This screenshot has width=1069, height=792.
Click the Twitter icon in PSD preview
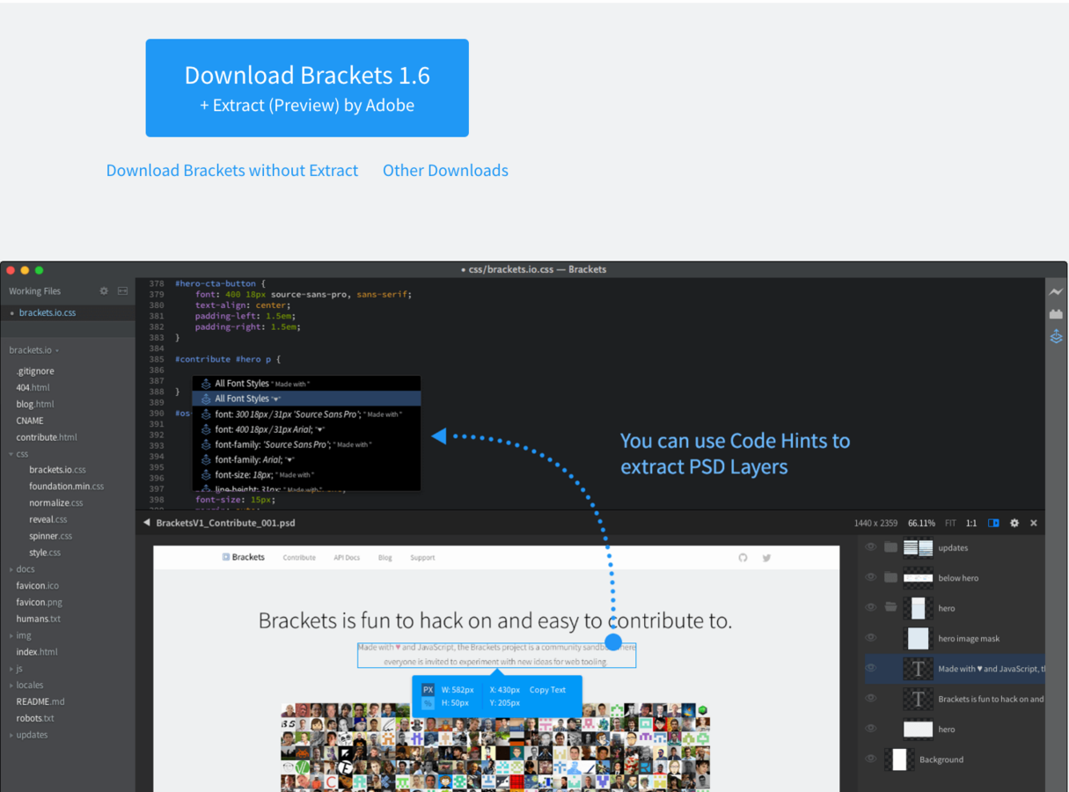pos(766,558)
